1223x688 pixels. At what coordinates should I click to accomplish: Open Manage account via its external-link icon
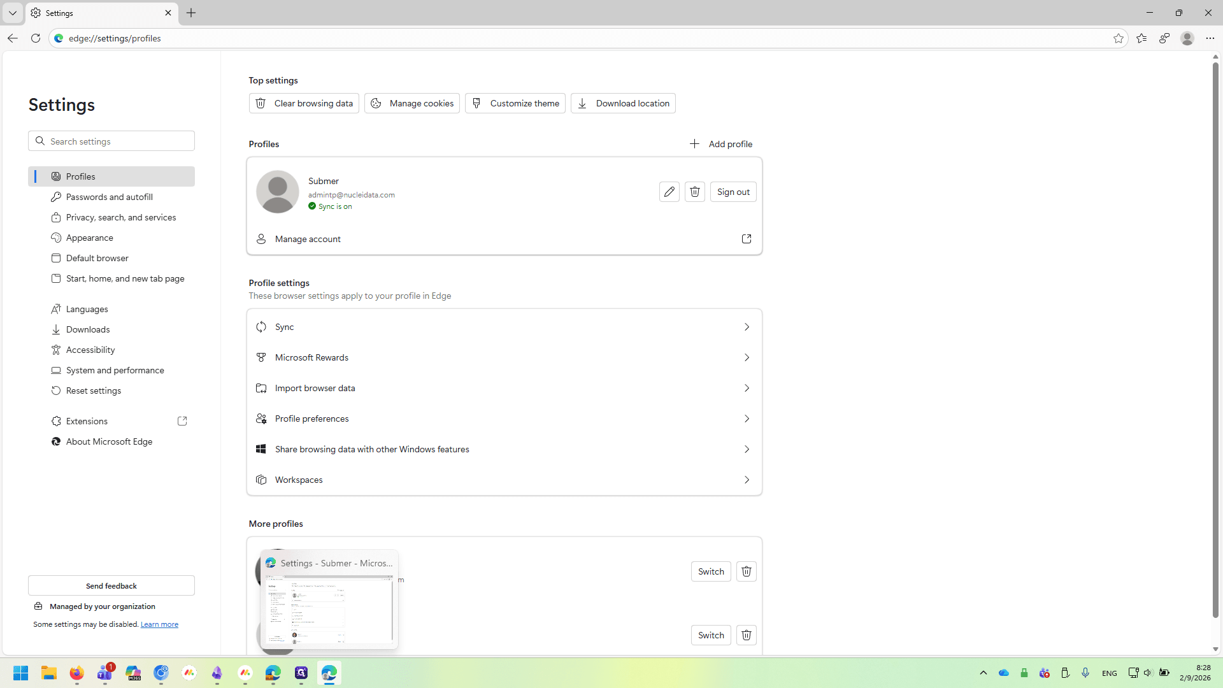pyautogui.click(x=747, y=239)
